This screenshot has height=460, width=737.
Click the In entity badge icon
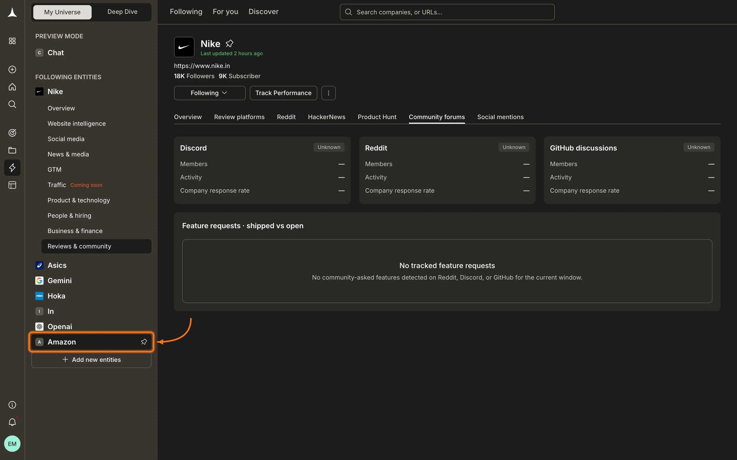[x=39, y=311]
